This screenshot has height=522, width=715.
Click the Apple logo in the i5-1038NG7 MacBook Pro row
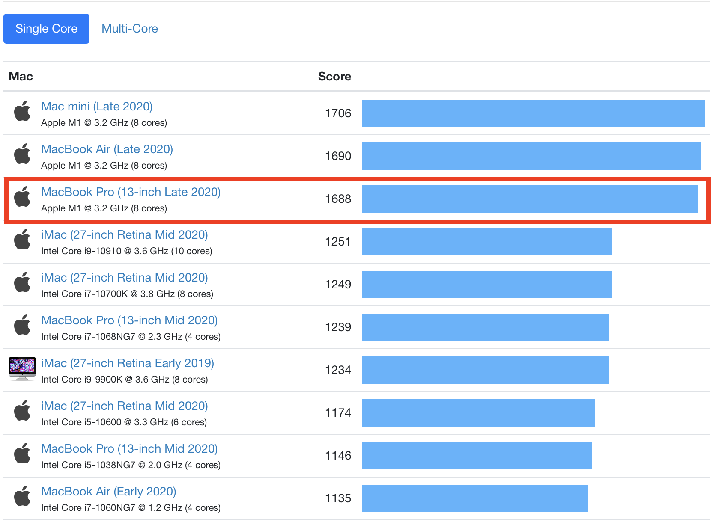tap(22, 454)
